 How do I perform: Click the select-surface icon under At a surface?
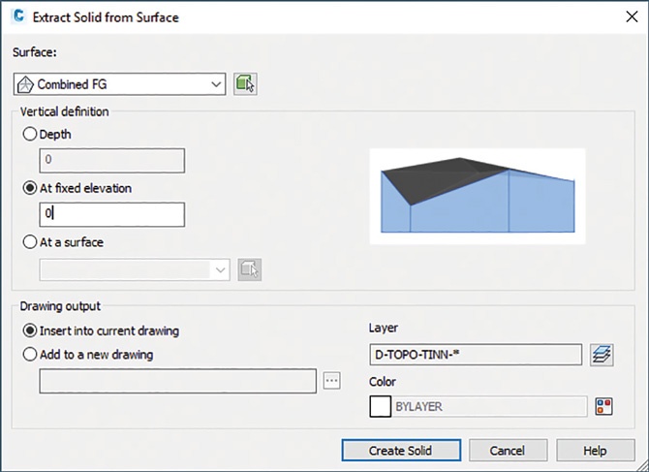(248, 269)
